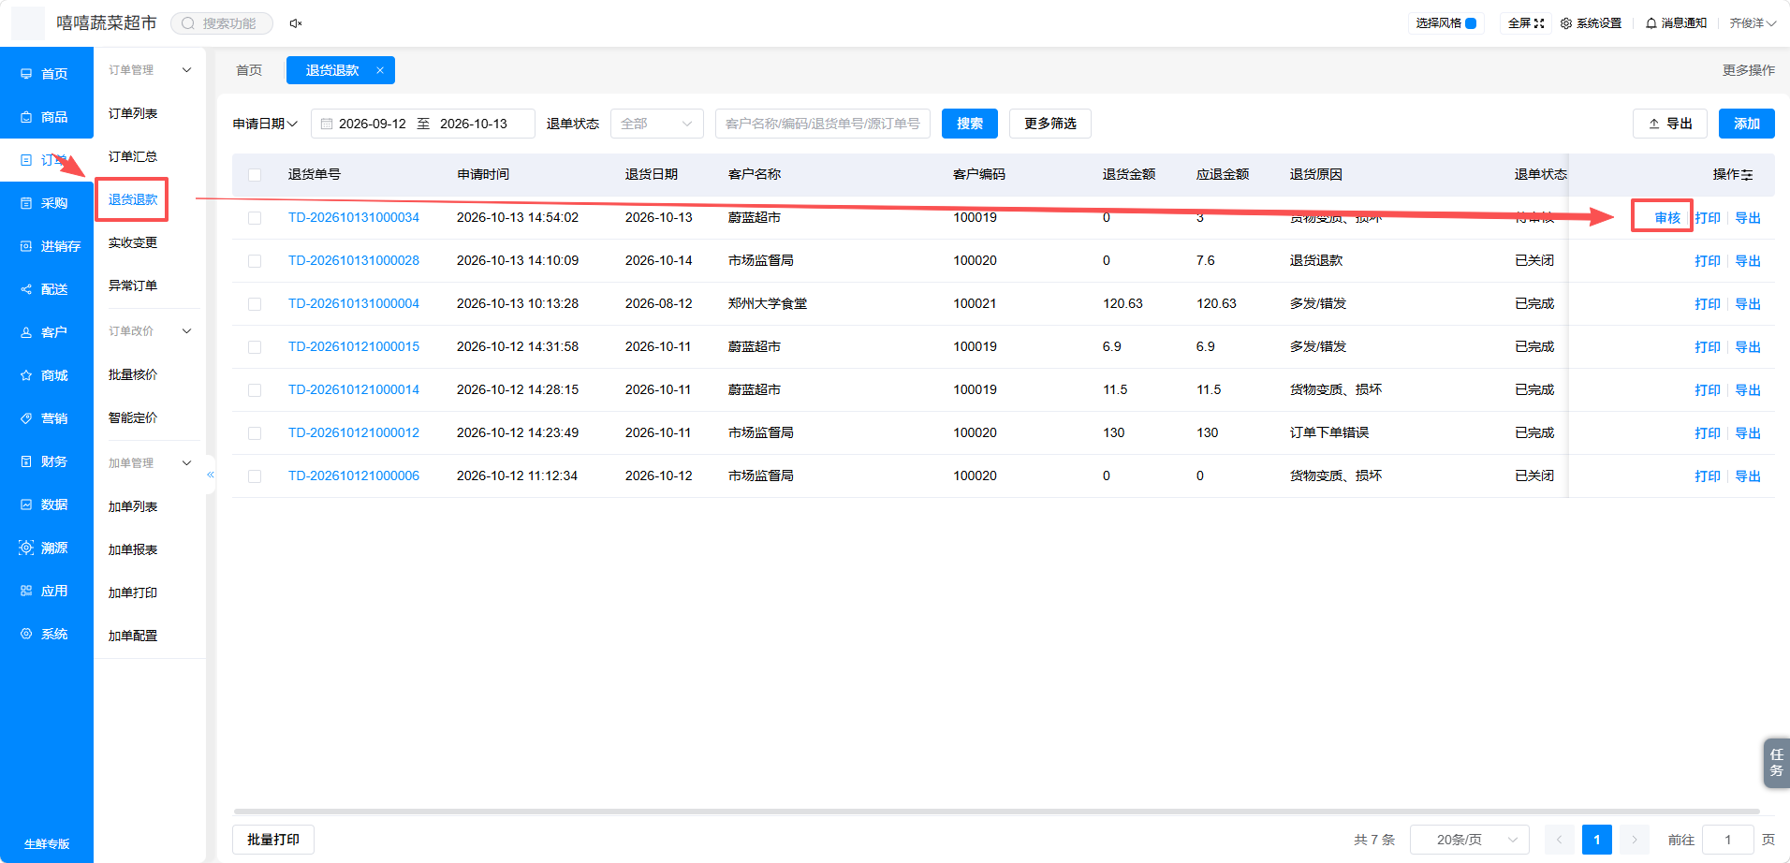Open 实收变更 in the submenu
This screenshot has width=1790, height=863.
pyautogui.click(x=133, y=242)
